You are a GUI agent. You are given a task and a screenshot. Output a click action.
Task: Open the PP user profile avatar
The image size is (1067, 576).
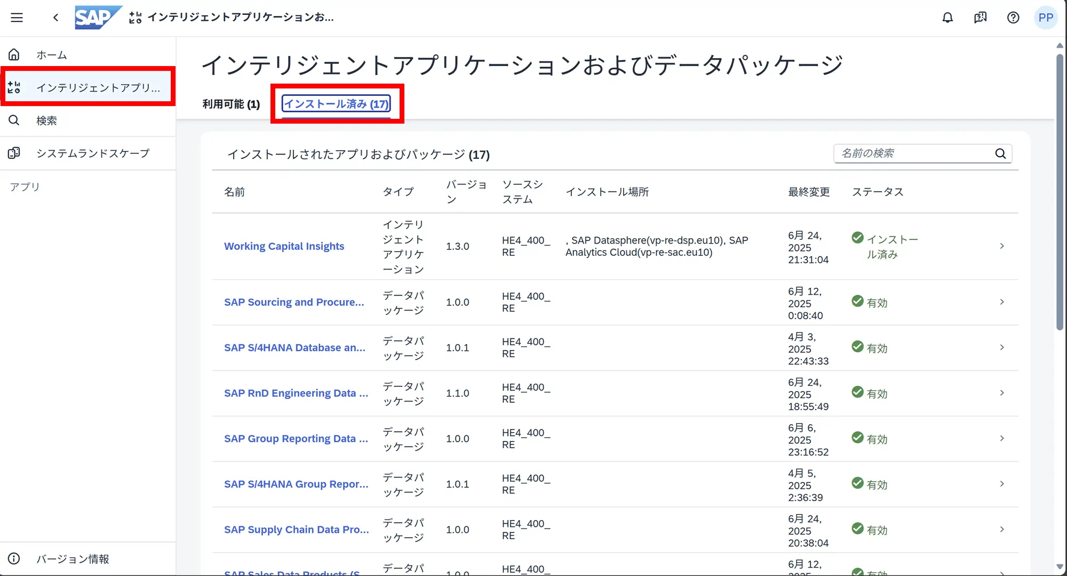pos(1045,18)
